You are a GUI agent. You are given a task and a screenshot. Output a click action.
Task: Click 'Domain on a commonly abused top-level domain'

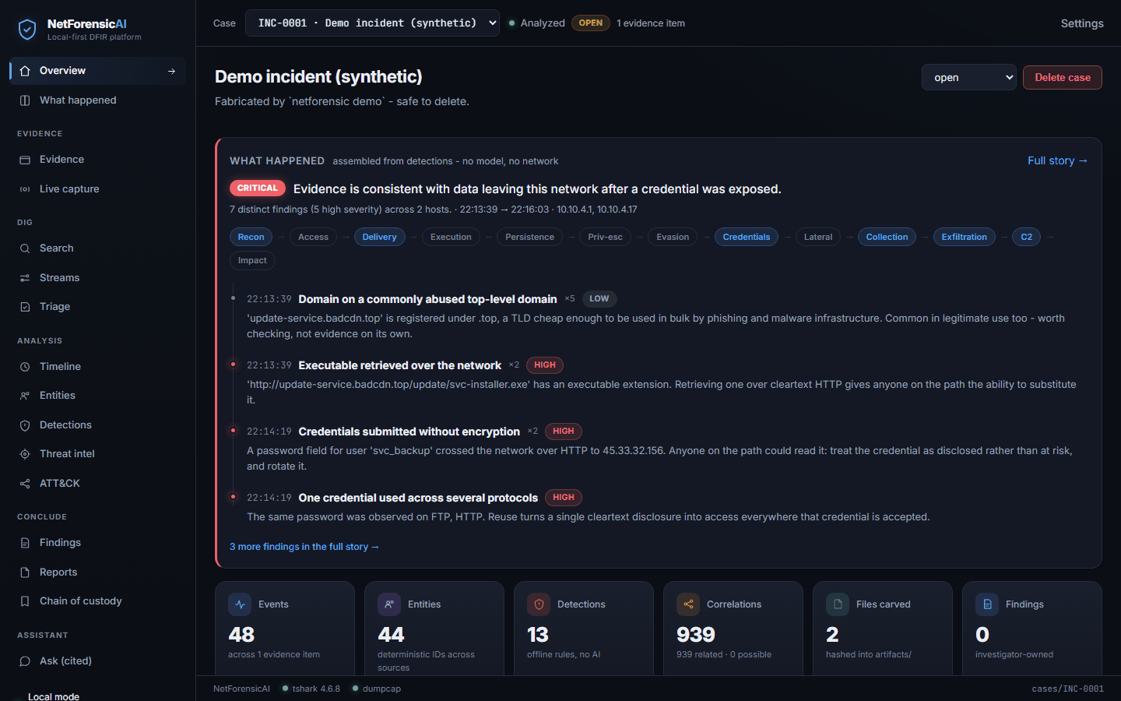(x=427, y=299)
